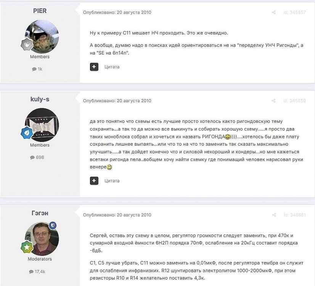Click the share icon on kuly-s's post
The height and width of the screenshot is (286, 315).
point(273,101)
